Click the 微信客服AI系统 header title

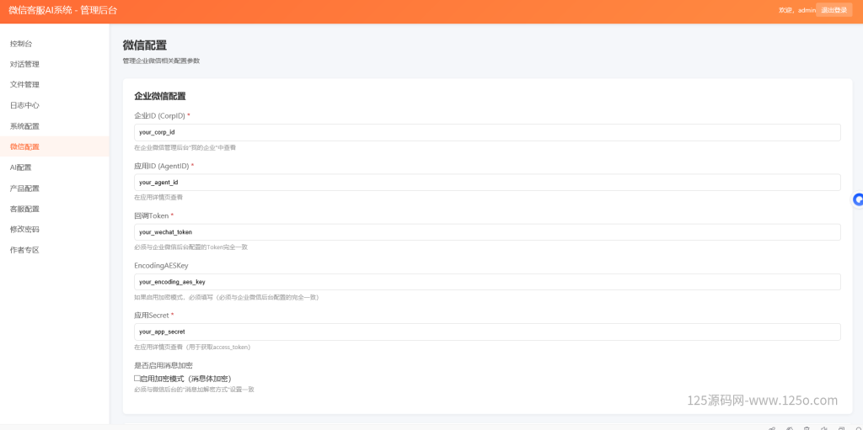click(x=63, y=10)
